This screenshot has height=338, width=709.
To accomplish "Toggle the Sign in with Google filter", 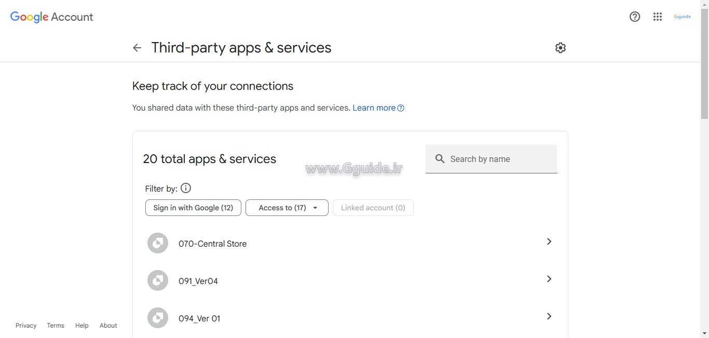I will pyautogui.click(x=193, y=208).
